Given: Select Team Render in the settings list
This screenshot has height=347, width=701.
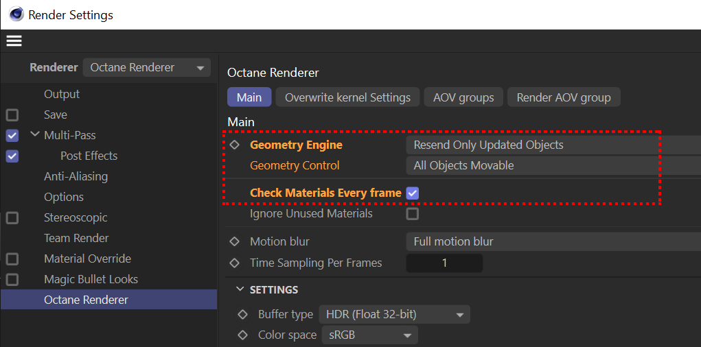Looking at the screenshot, I should click(x=76, y=238).
